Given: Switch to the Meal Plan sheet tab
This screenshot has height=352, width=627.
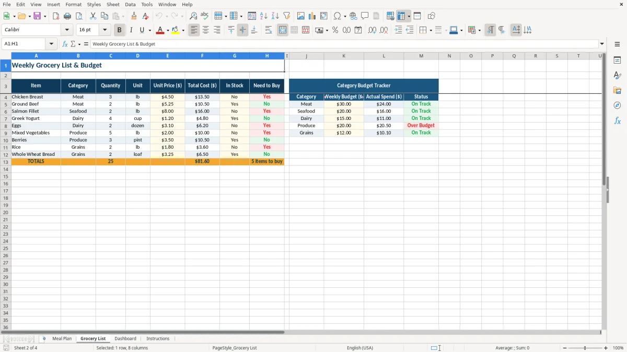Looking at the screenshot, I should [62, 338].
